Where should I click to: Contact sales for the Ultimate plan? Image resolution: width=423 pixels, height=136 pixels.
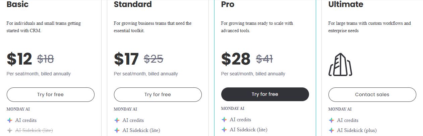pos(372,94)
